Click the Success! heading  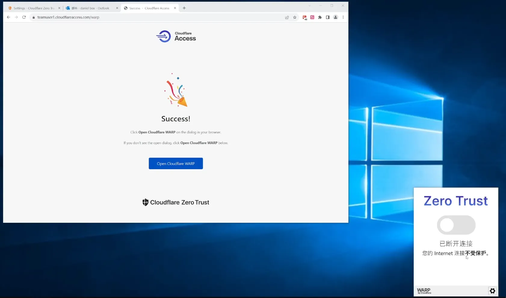[176, 119]
